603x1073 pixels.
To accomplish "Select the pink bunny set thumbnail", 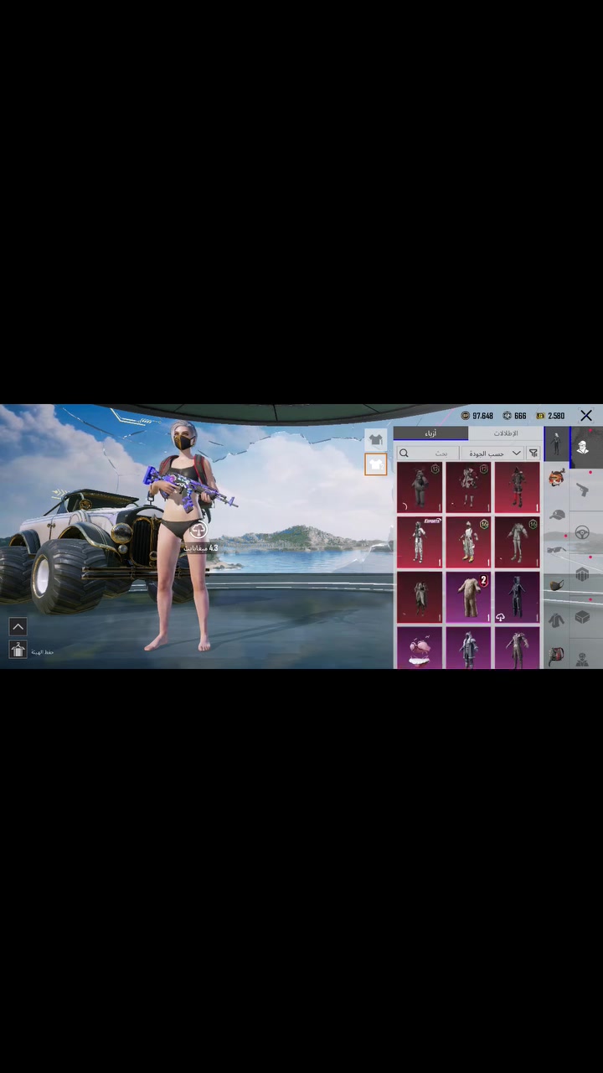I will tap(420, 646).
